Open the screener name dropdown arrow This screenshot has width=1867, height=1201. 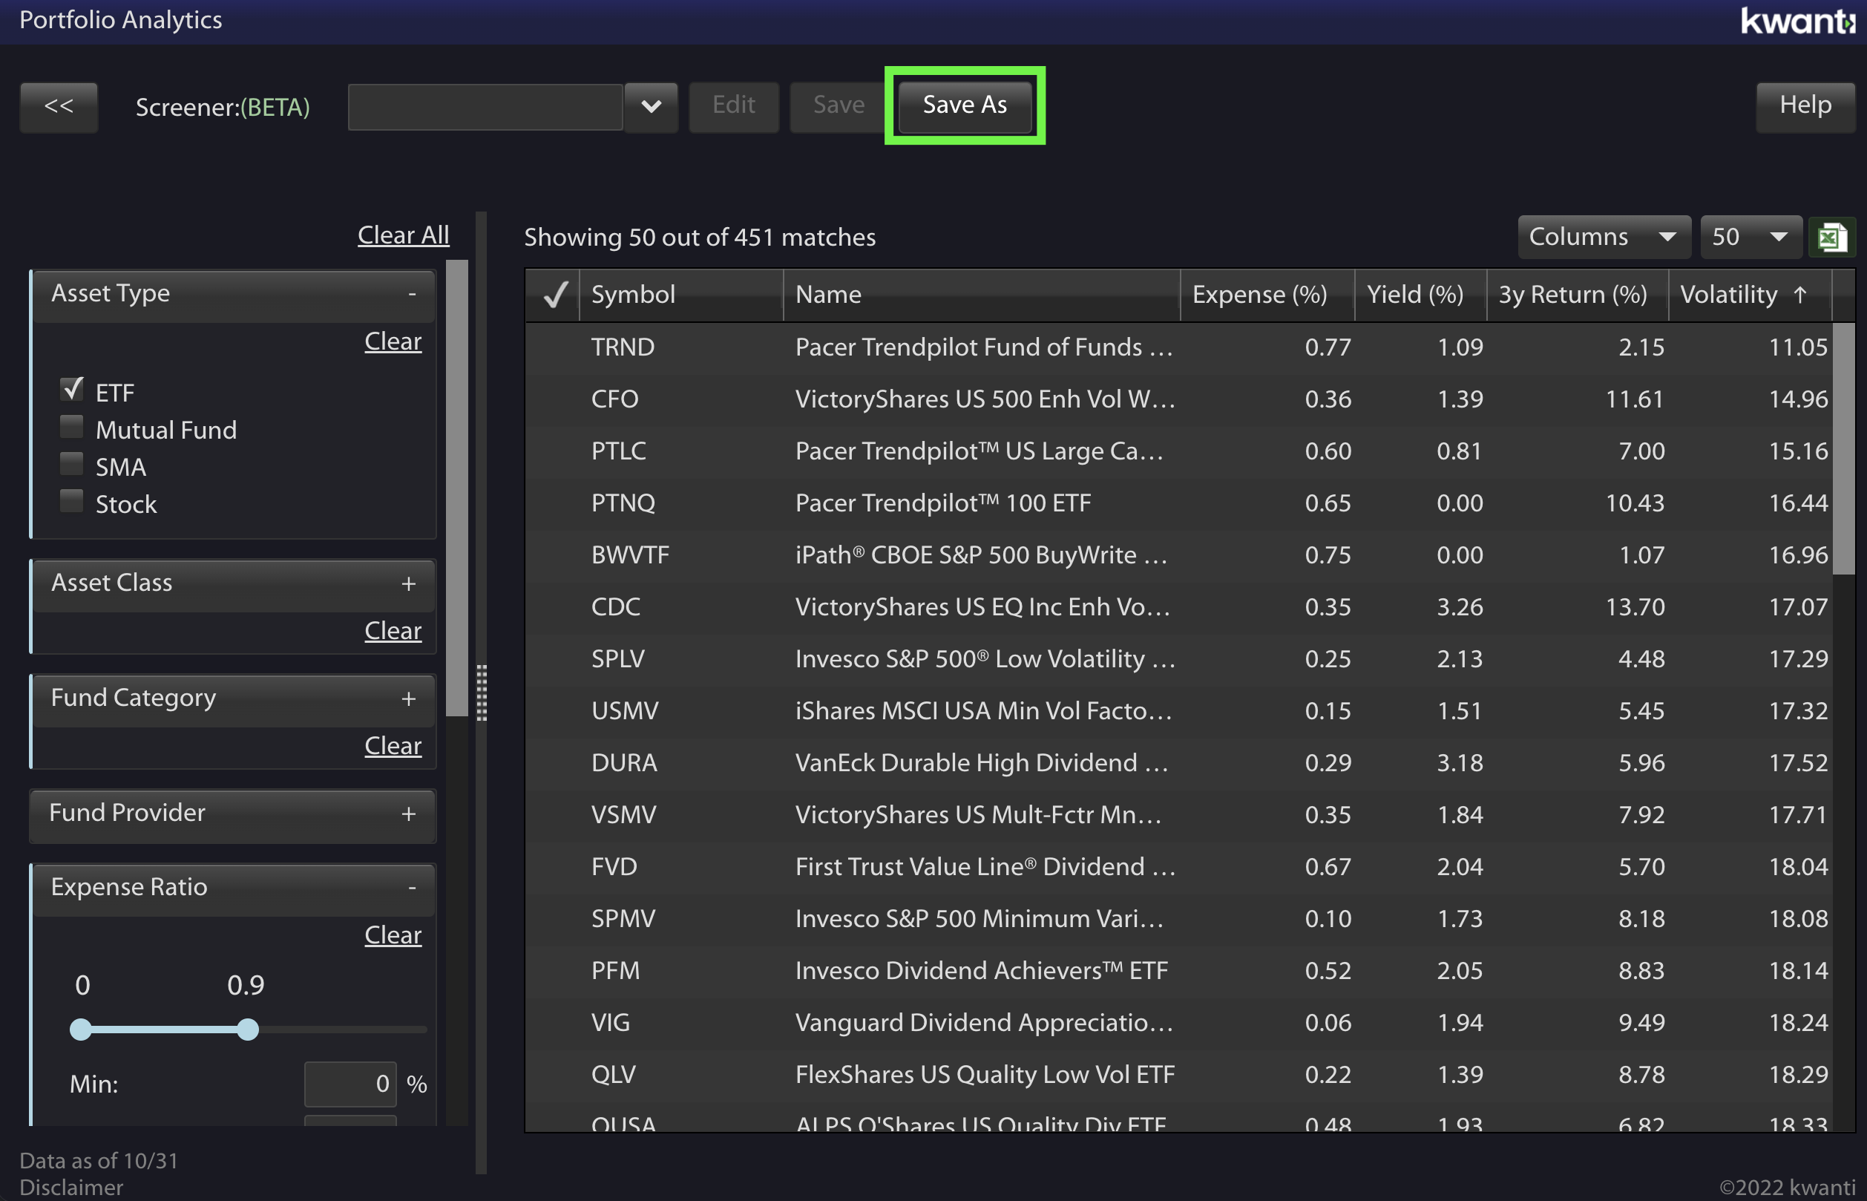pos(651,106)
